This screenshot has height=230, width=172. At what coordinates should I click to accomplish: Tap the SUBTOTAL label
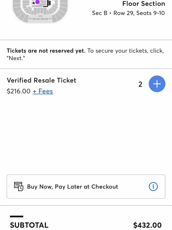29,225
